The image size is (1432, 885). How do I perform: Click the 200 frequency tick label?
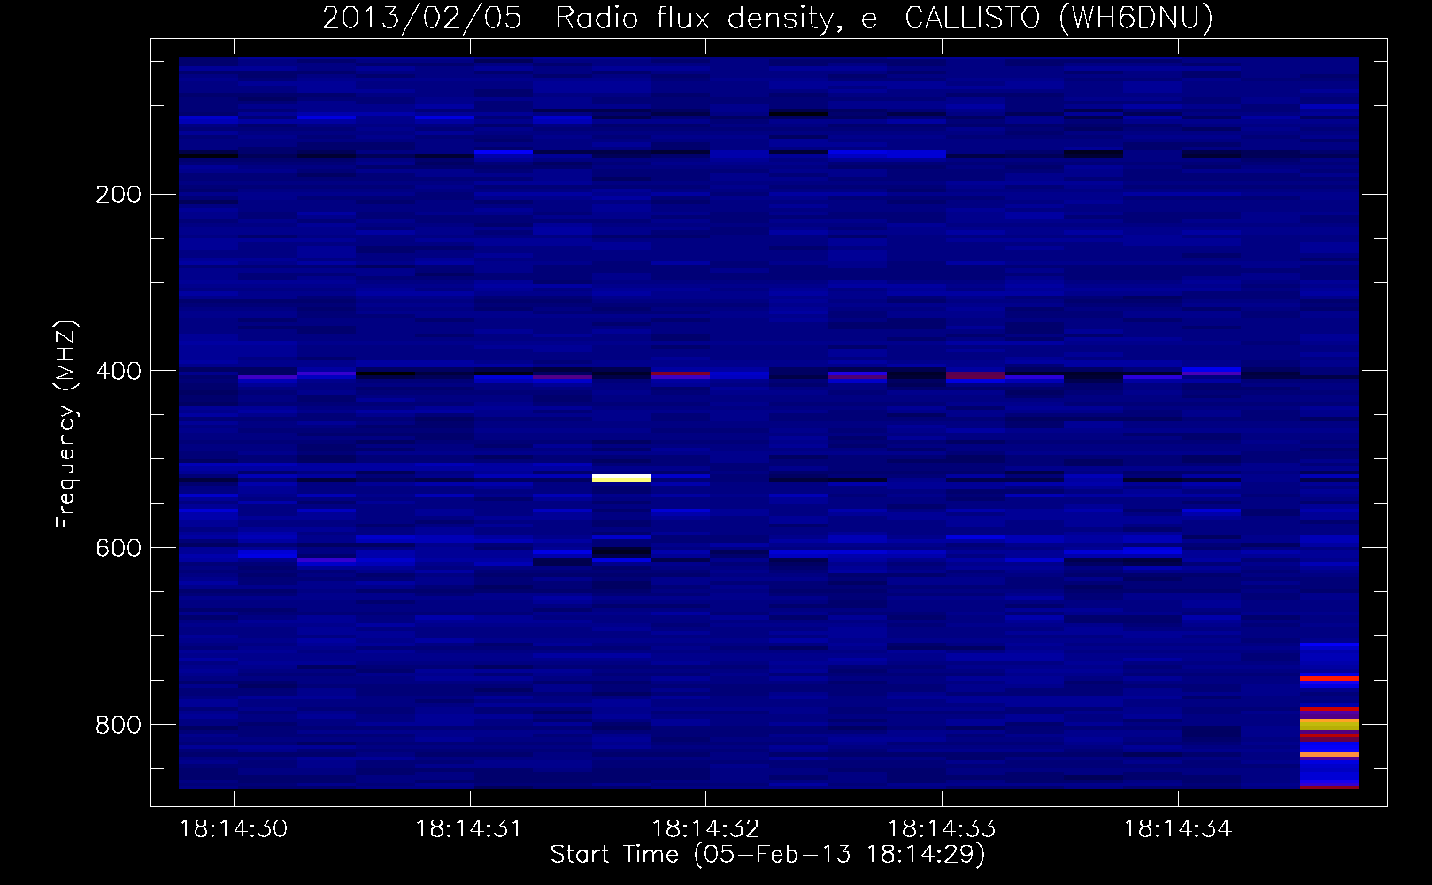point(119,194)
